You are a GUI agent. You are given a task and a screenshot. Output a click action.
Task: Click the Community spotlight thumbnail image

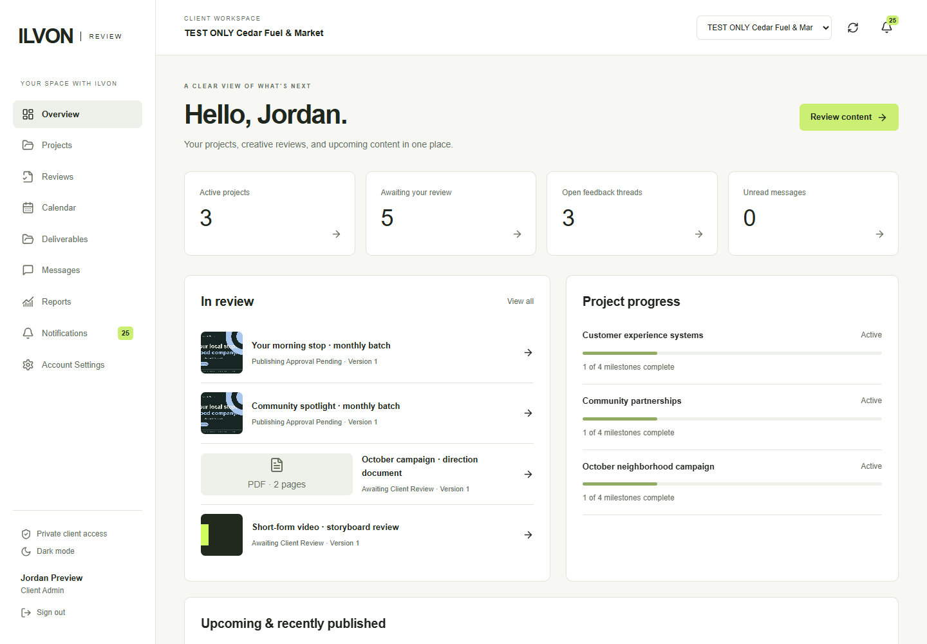click(221, 413)
